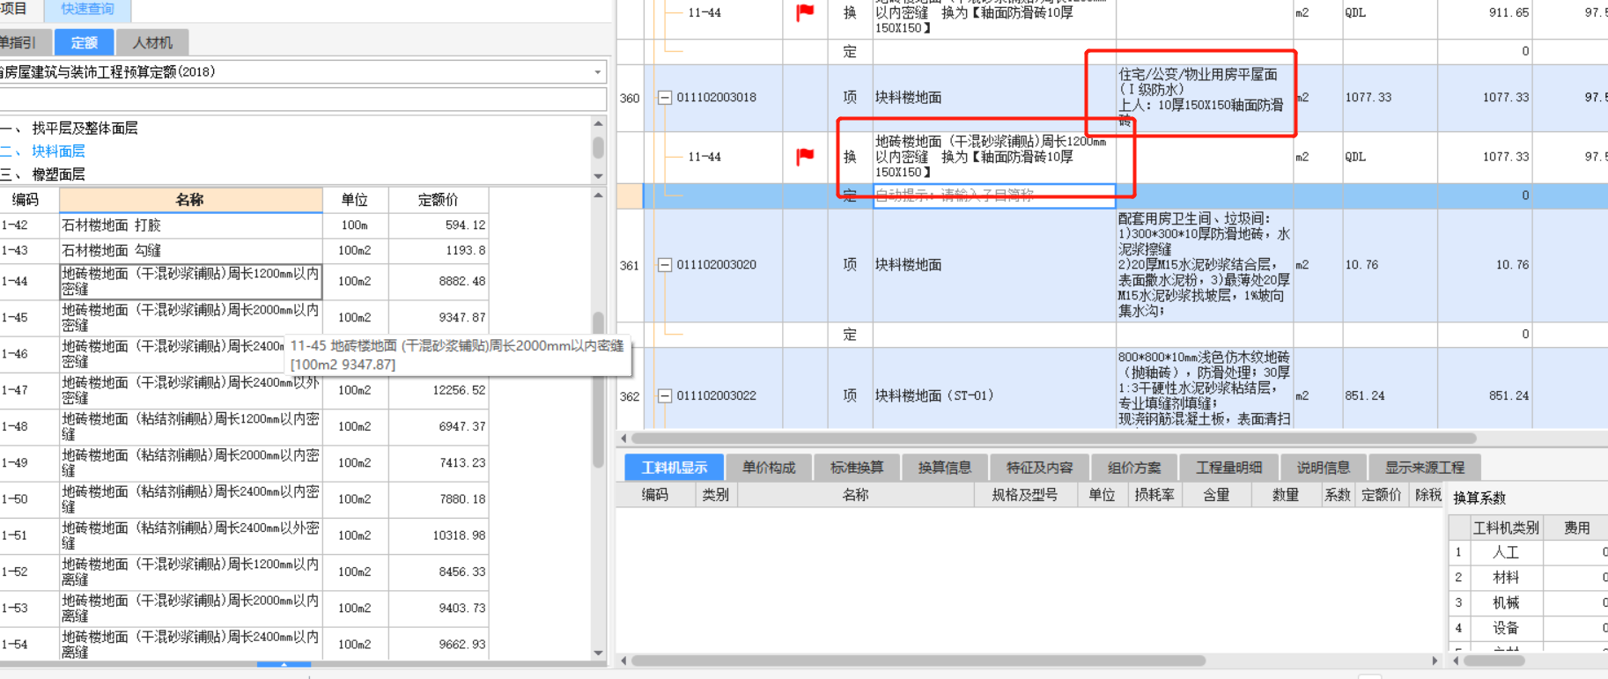Collapse item 011102003018 row
Image resolution: width=1608 pixels, height=679 pixels.
665,98
